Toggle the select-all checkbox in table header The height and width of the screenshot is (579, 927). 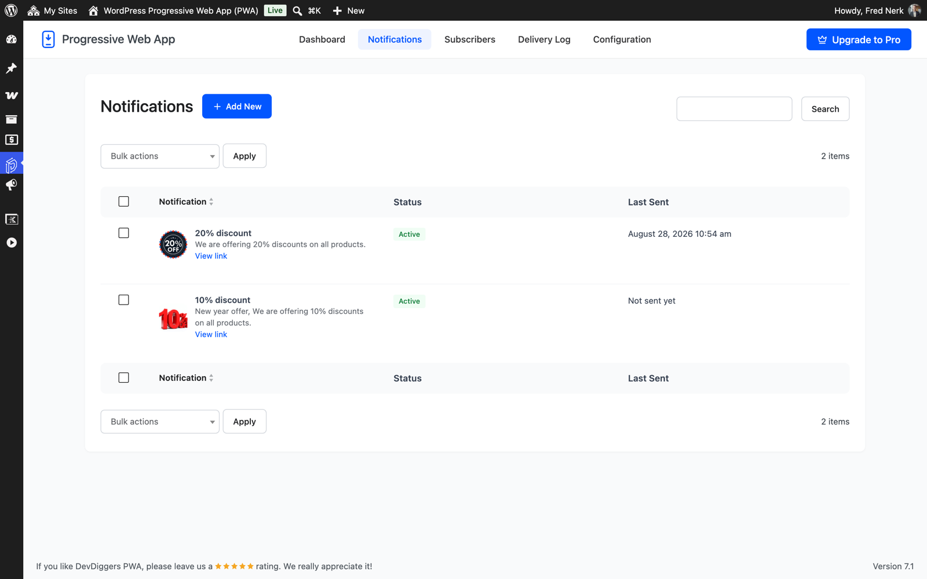[123, 201]
